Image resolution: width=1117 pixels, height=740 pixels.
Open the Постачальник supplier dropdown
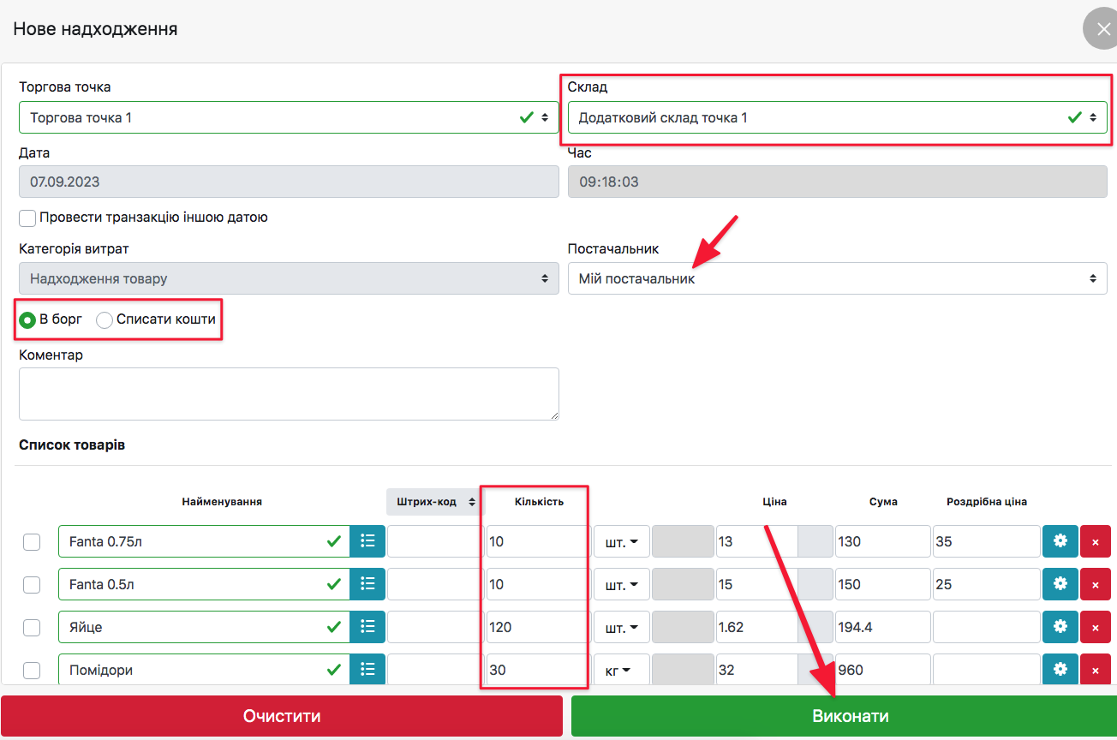[837, 278]
